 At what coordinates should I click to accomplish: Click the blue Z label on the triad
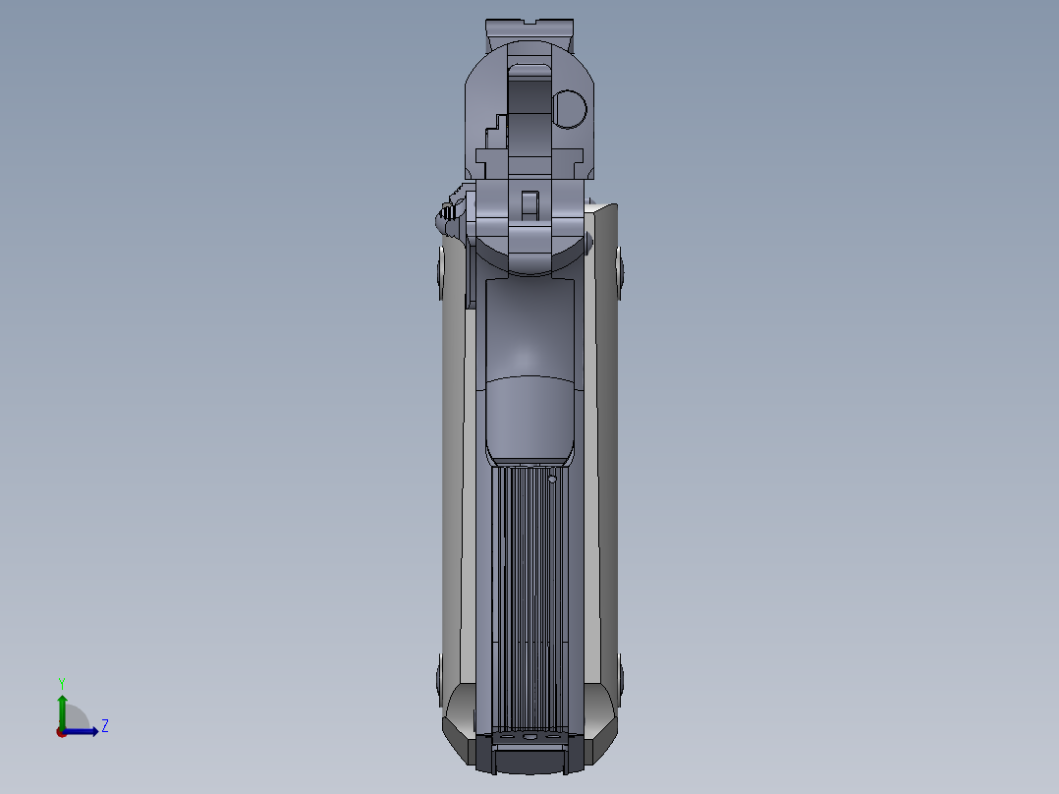coord(105,725)
